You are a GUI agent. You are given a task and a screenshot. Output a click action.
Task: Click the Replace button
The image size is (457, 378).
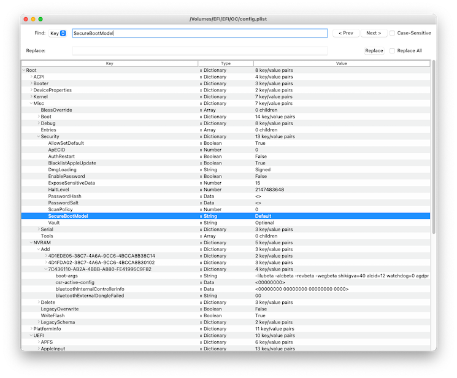[374, 51]
